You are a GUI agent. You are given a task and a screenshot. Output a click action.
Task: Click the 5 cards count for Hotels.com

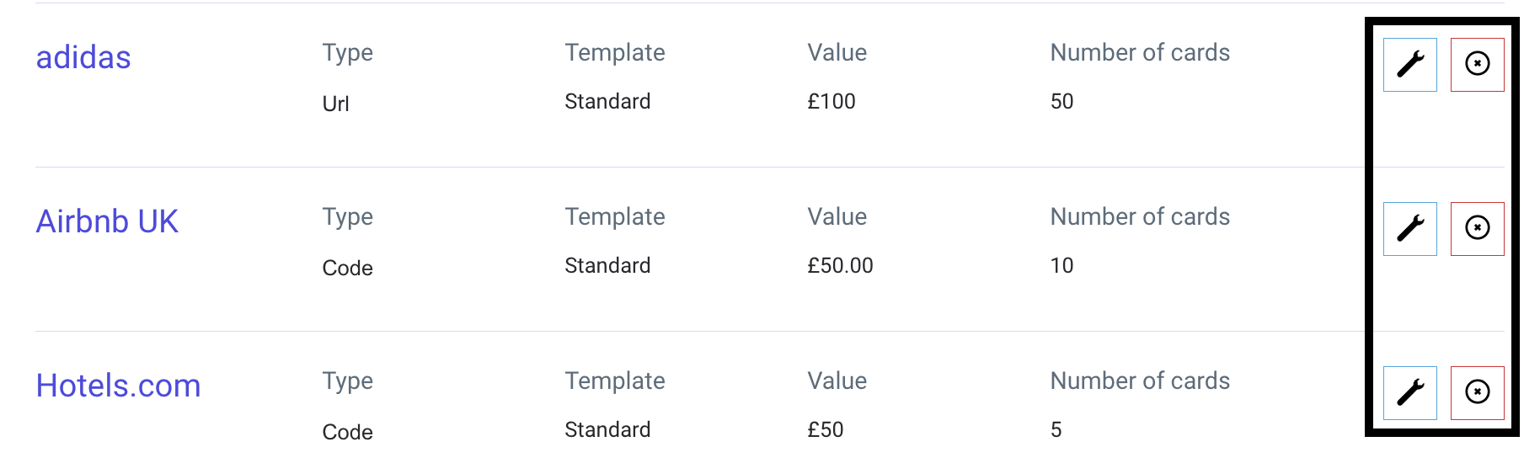pos(1056,430)
